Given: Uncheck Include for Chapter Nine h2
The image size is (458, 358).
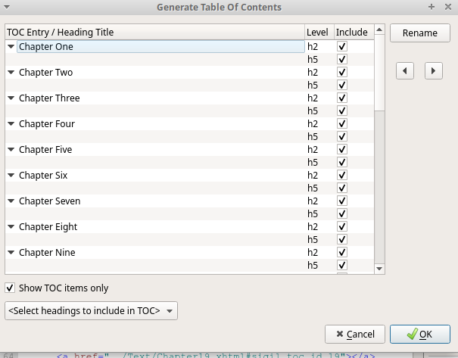Looking at the screenshot, I should 342,253.
